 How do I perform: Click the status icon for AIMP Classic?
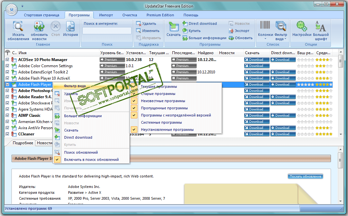pos(14,115)
